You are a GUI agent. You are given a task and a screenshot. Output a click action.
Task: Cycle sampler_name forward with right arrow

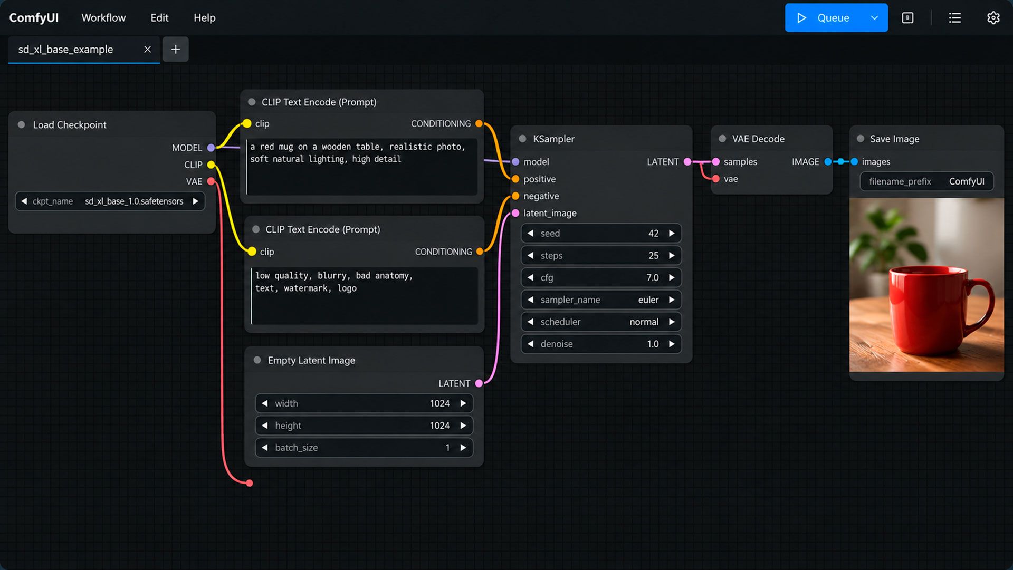click(672, 300)
